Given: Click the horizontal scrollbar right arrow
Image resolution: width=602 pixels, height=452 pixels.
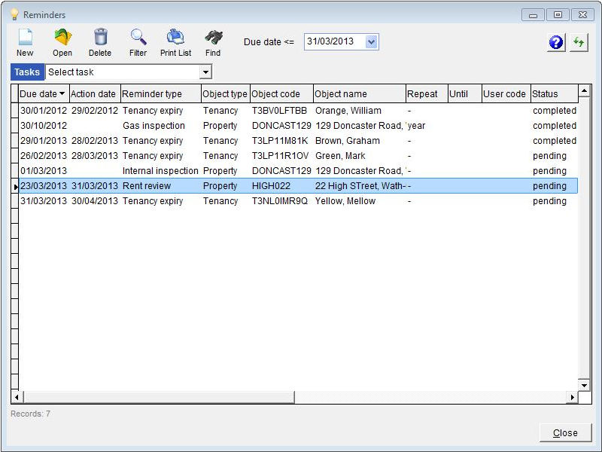Looking at the screenshot, I should [572, 397].
